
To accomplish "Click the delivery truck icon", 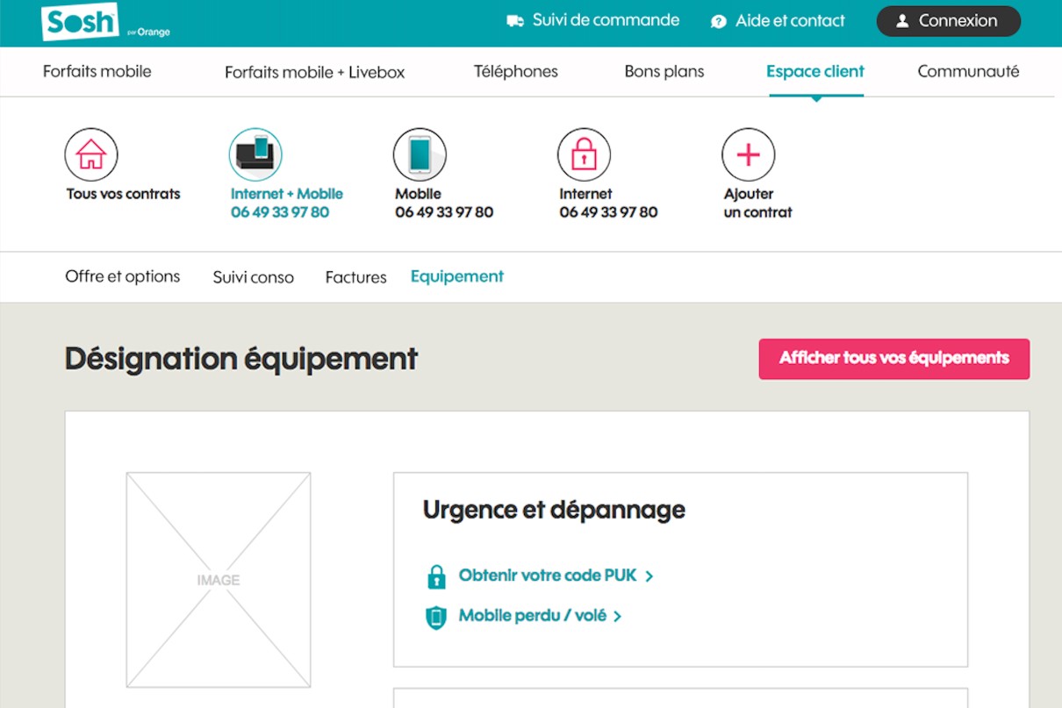I will pyautogui.click(x=515, y=20).
